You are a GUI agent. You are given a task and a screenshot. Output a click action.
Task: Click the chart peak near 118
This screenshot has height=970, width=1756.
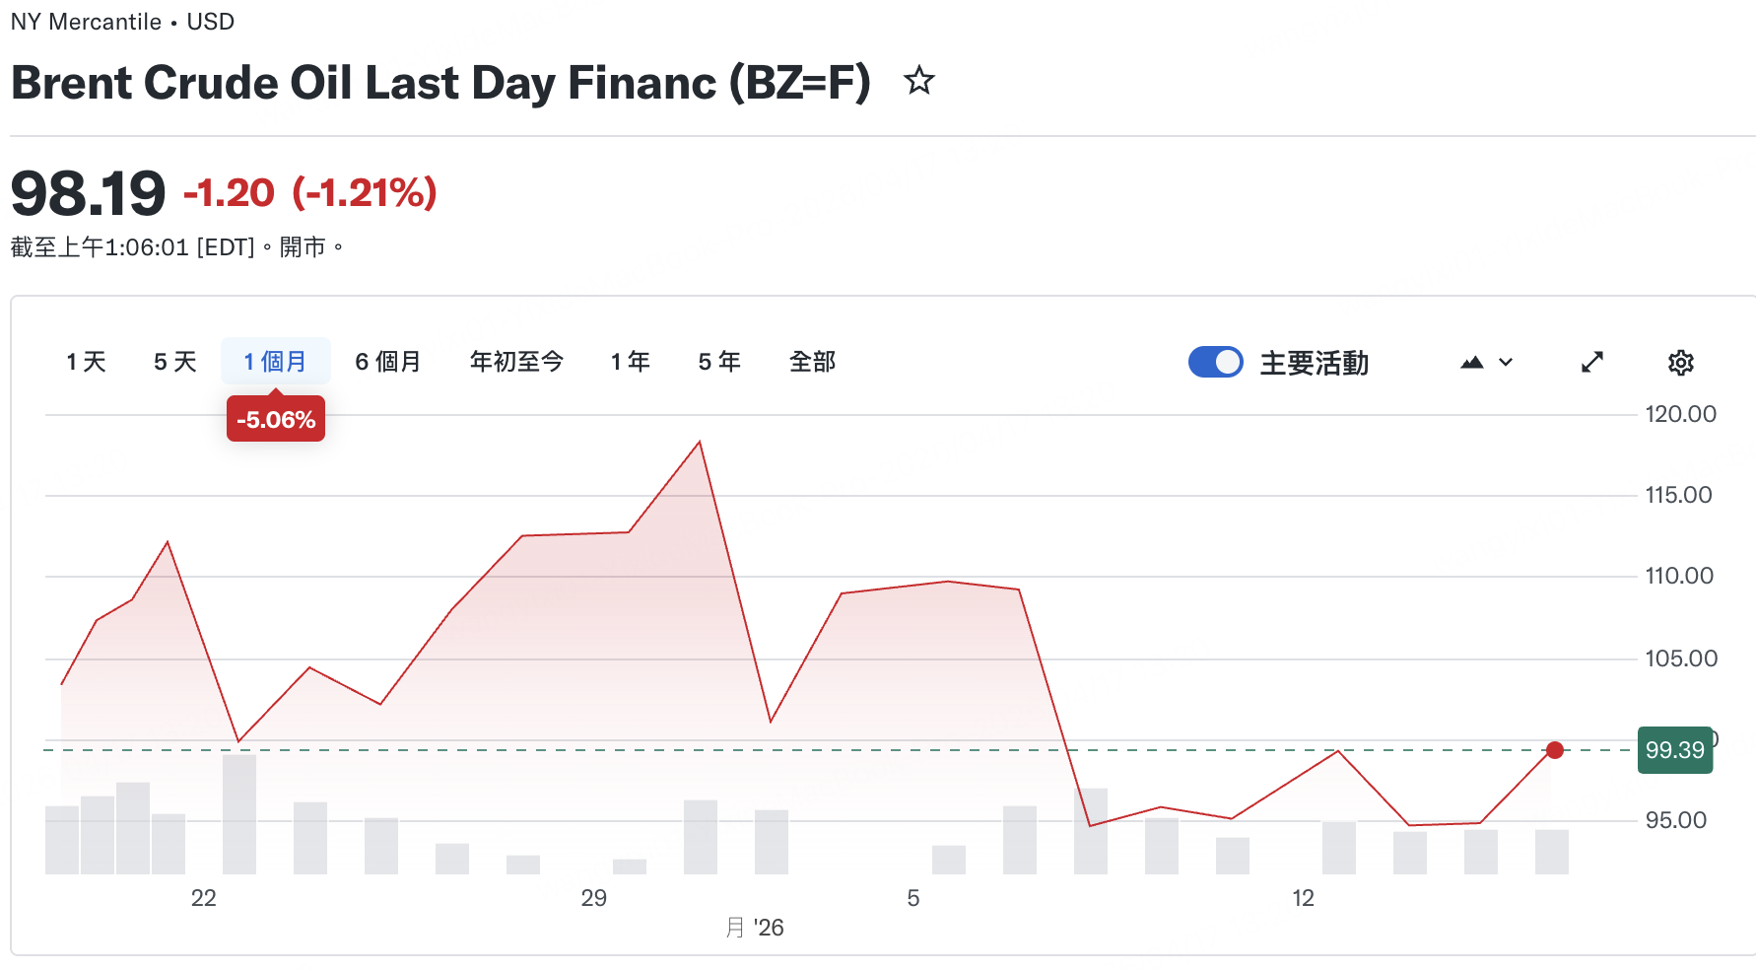tap(700, 442)
